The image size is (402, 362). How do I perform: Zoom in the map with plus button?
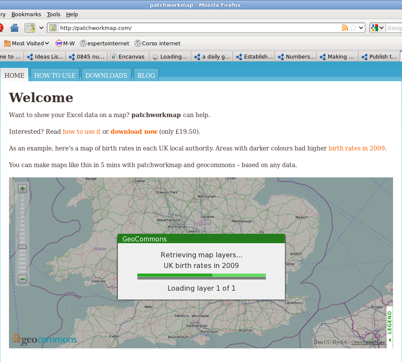23,189
